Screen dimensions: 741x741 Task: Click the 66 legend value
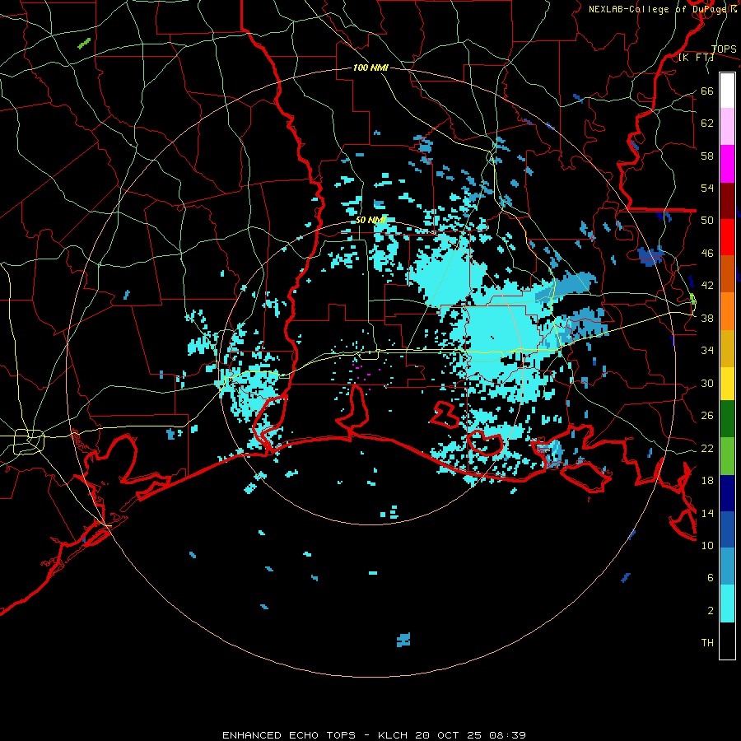tap(707, 91)
